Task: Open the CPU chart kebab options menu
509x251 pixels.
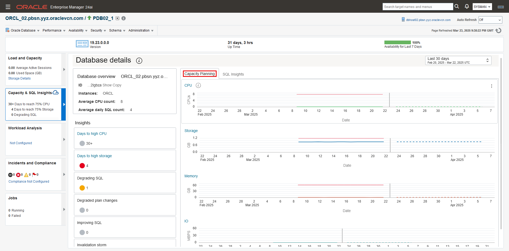Action: click(x=492, y=86)
